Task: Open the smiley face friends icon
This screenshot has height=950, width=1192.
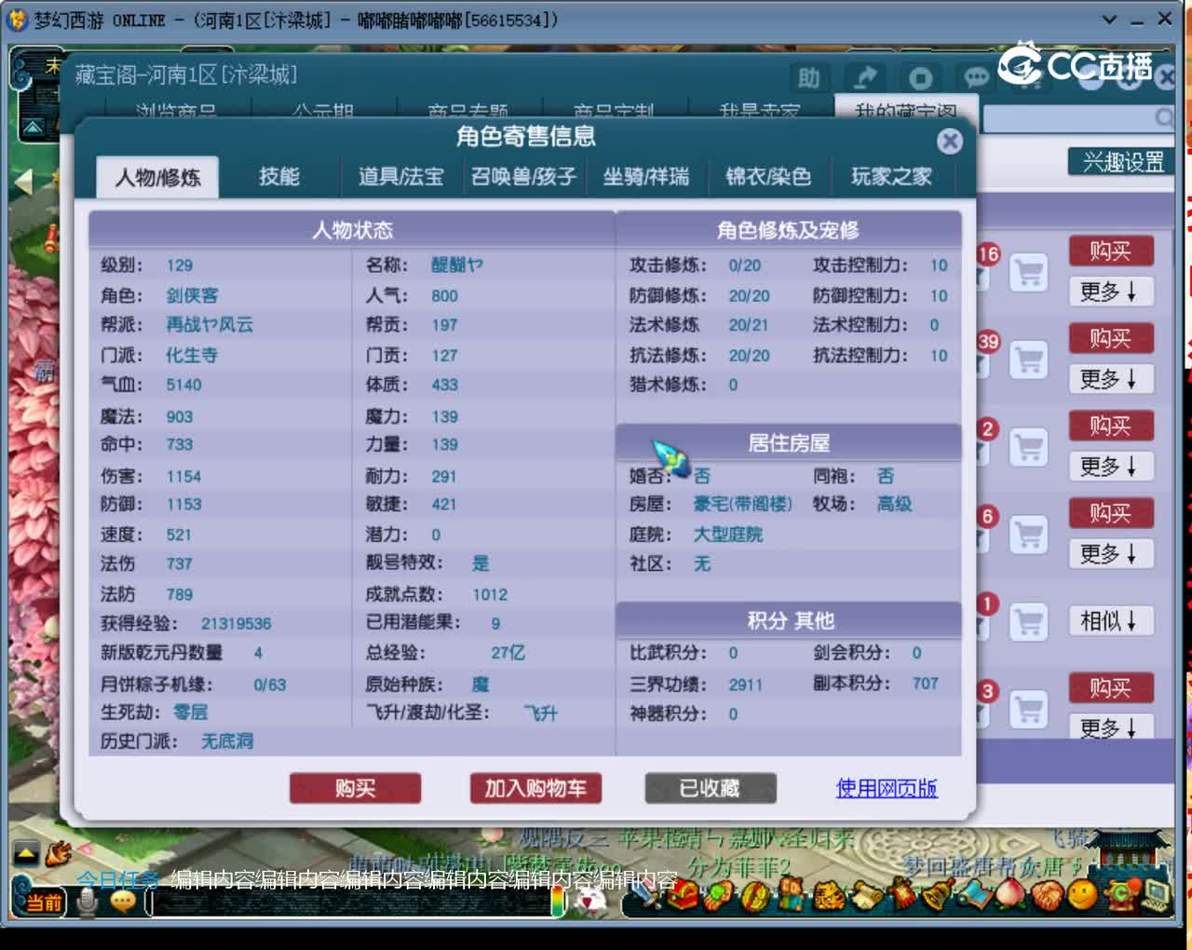Action: click(x=1082, y=896)
